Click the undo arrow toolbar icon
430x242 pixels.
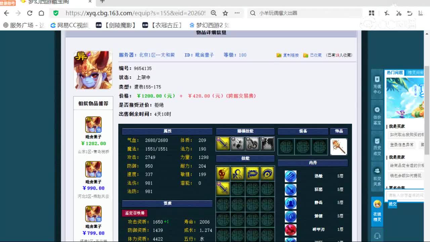click(x=410, y=13)
